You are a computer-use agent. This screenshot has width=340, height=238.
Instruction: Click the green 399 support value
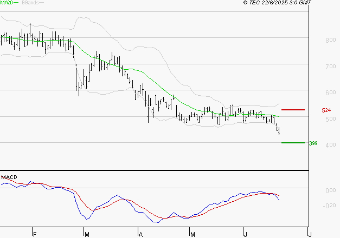[x=313, y=143]
